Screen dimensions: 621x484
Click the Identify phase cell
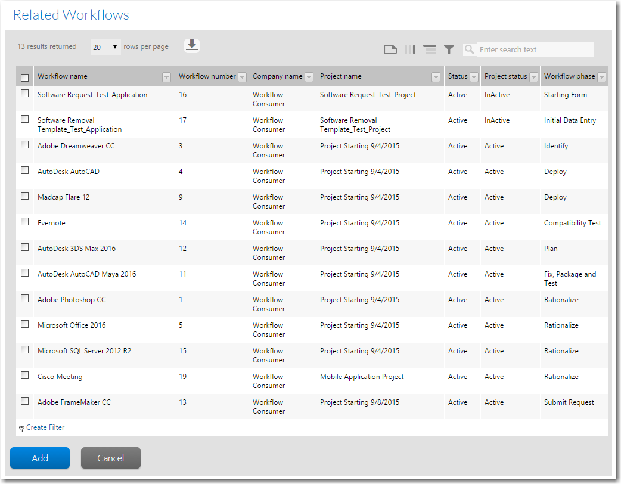[x=555, y=146]
